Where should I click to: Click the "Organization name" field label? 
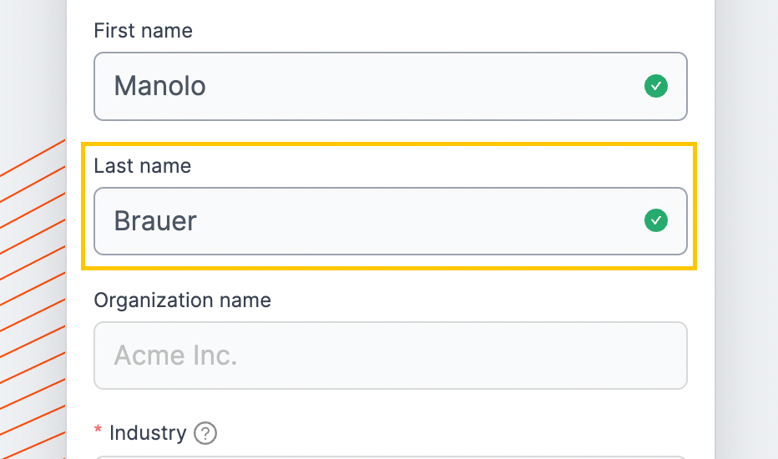coord(183,300)
